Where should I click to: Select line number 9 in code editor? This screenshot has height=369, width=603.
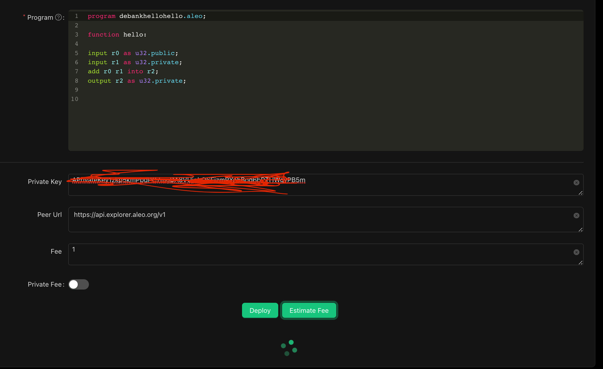(x=77, y=90)
